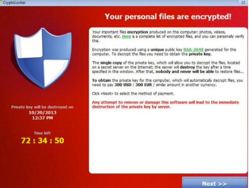249x188 pixels.
Task: Close the CryptoLocker window
Action: 243,2
